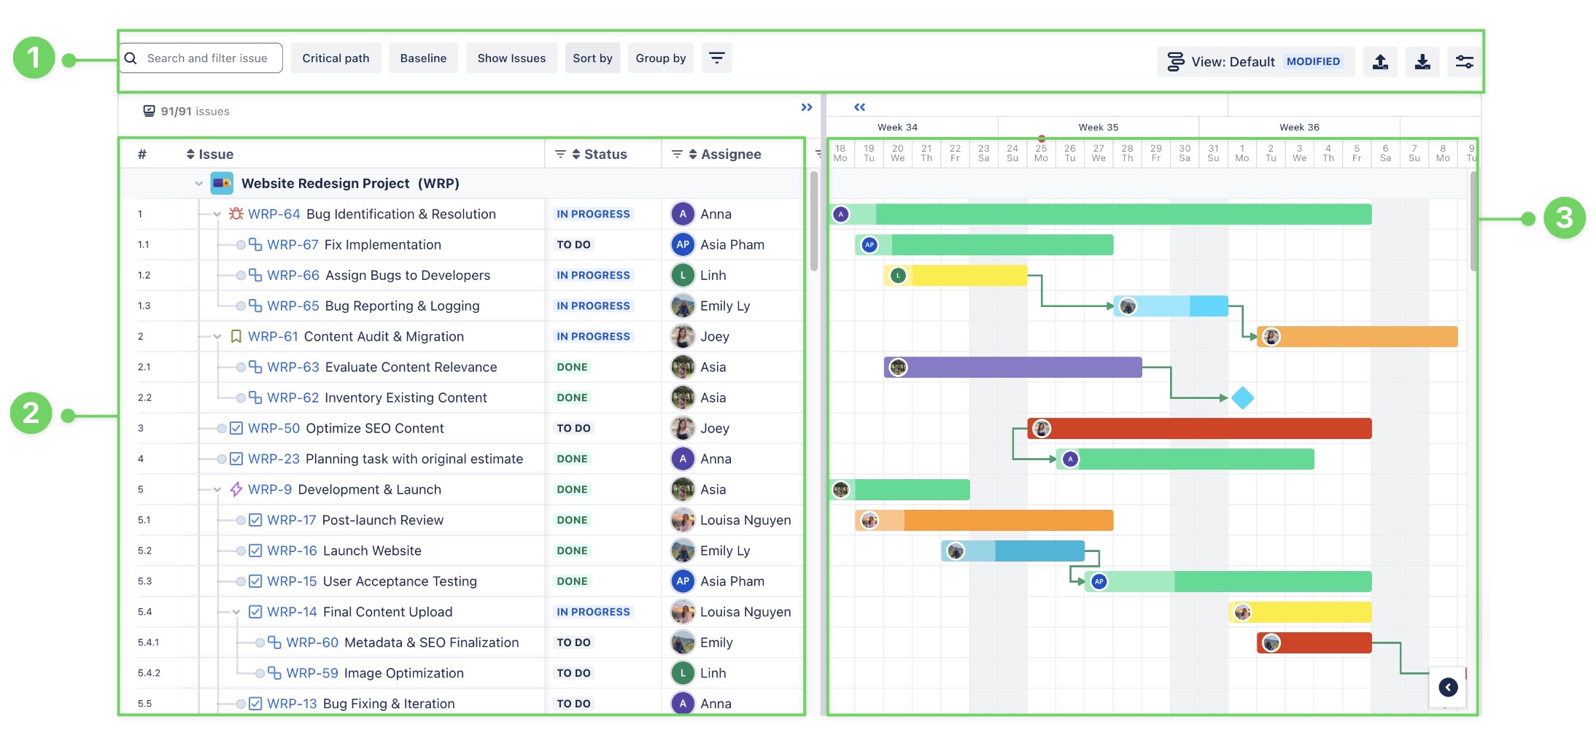Click the Assignee column filter icon
Image resolution: width=1596 pixels, height=738 pixels.
[677, 154]
